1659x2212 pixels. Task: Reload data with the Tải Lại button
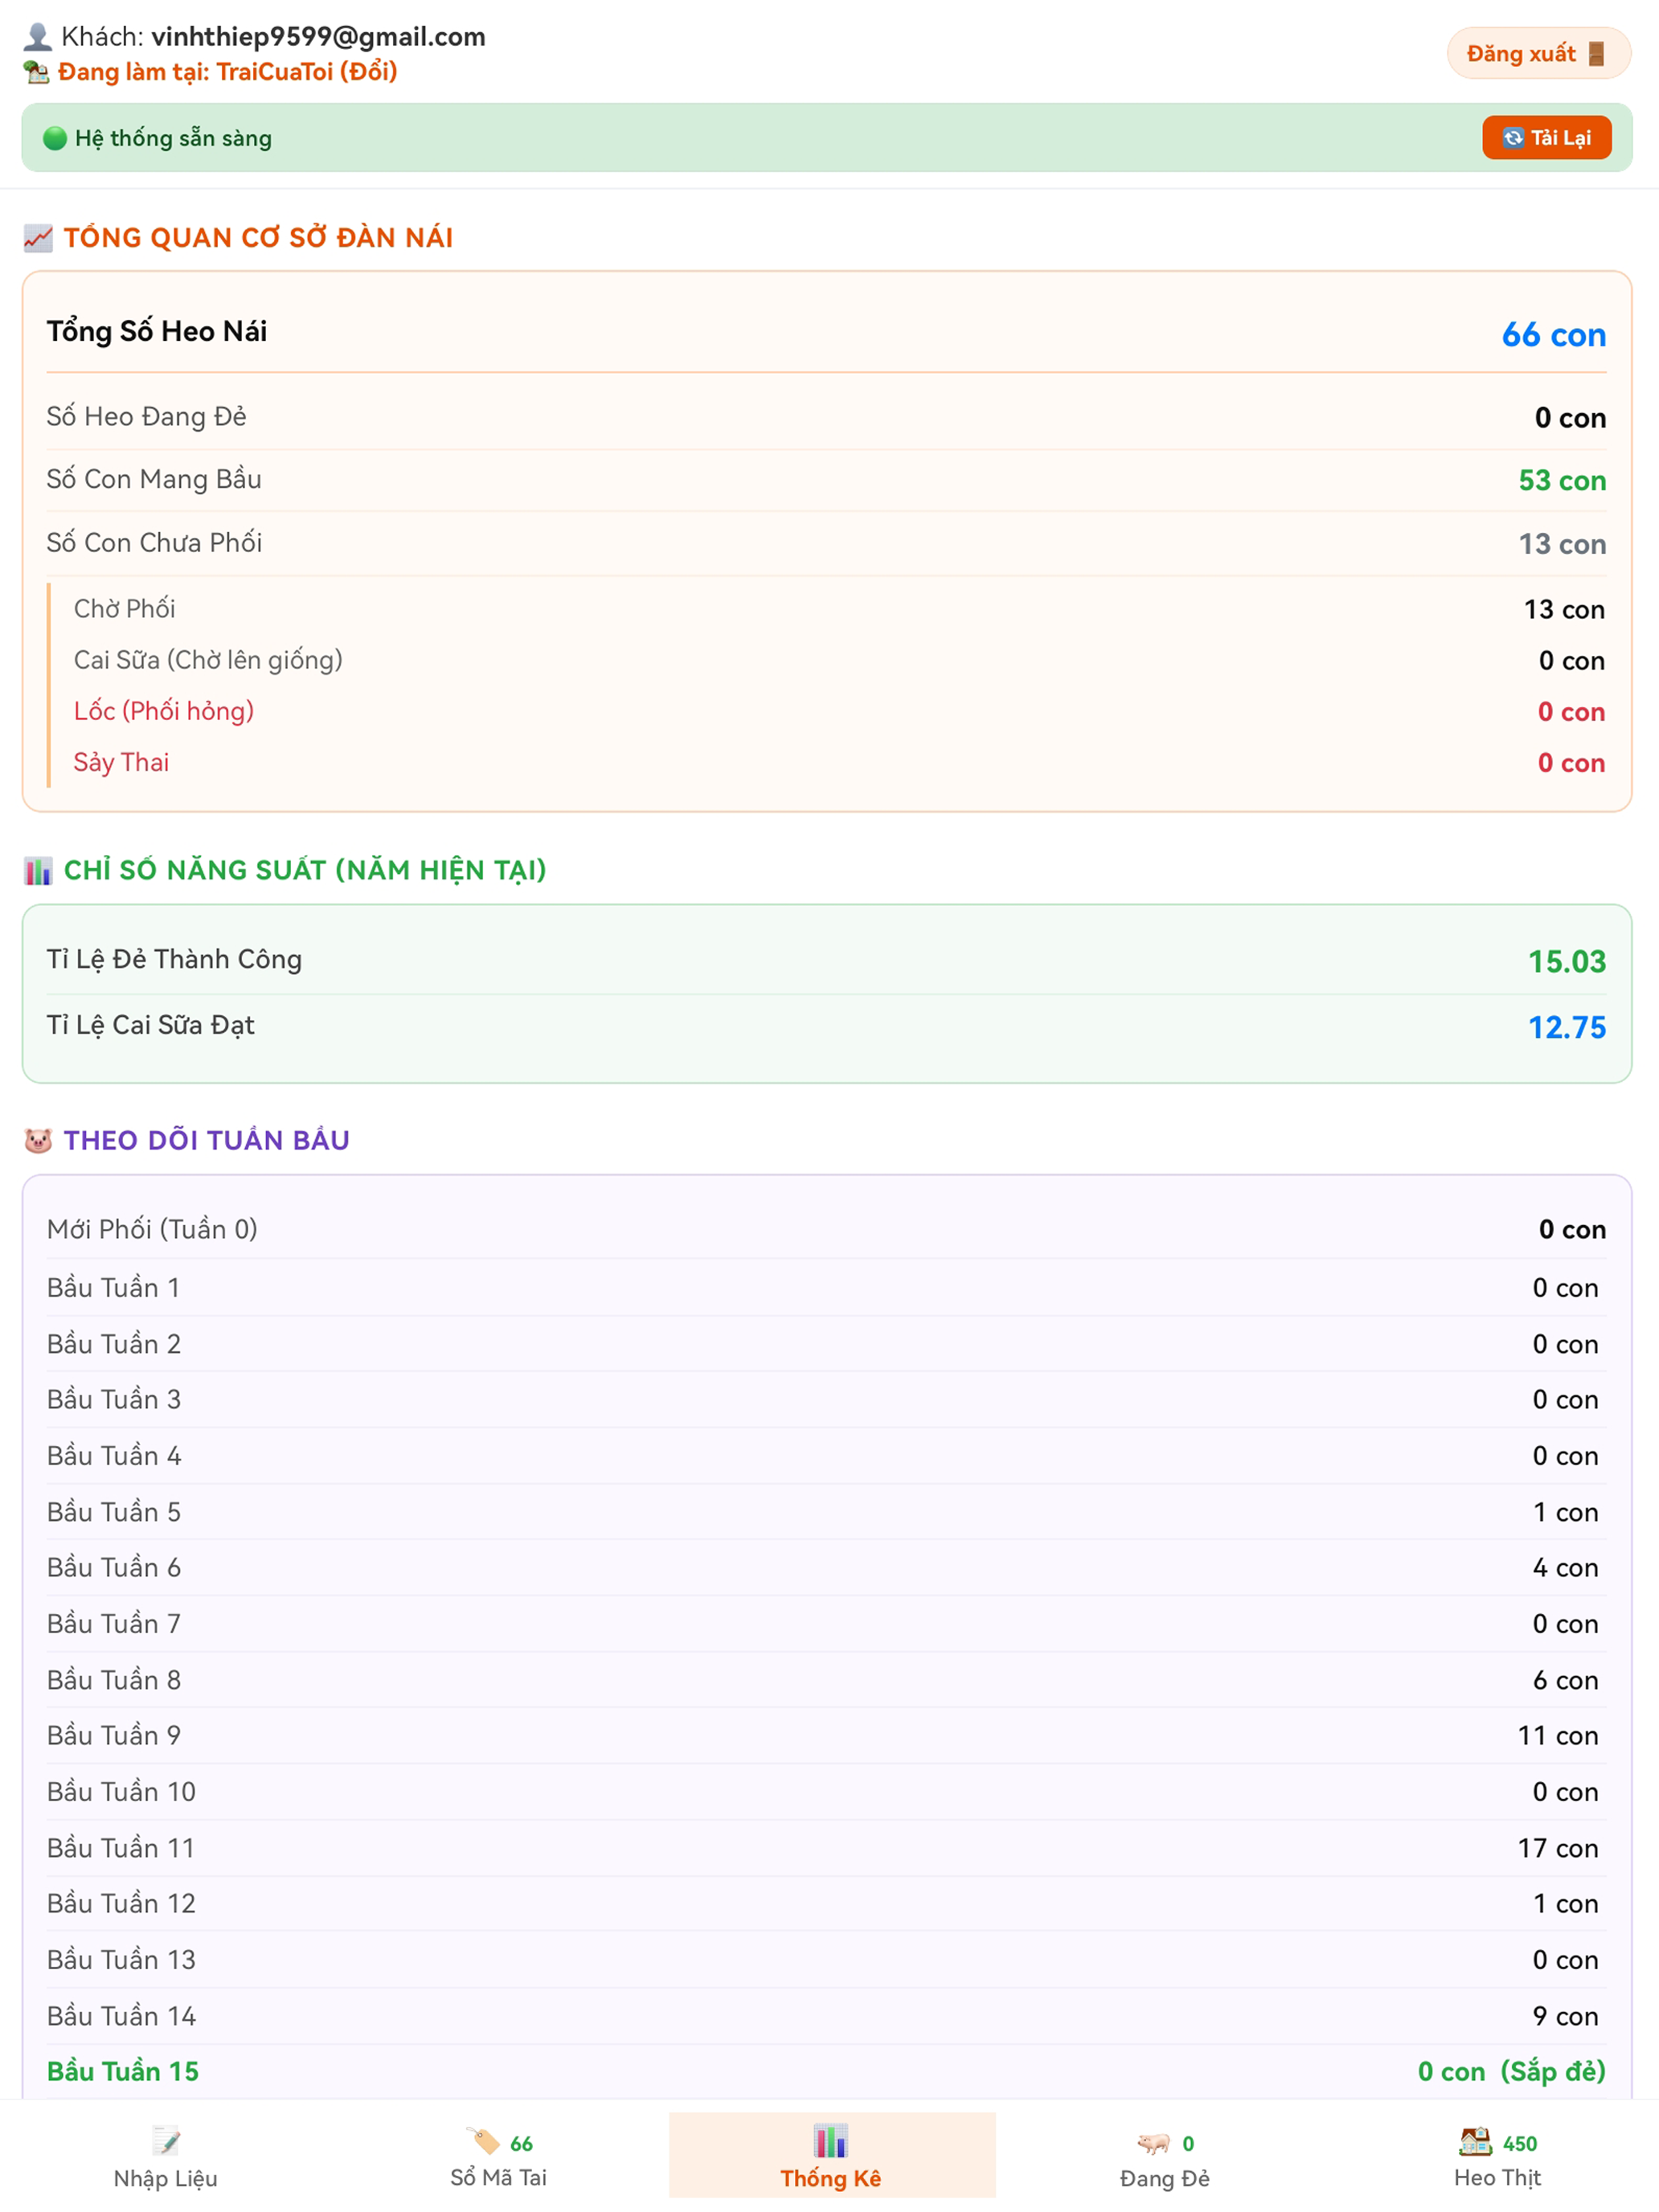pos(1546,138)
